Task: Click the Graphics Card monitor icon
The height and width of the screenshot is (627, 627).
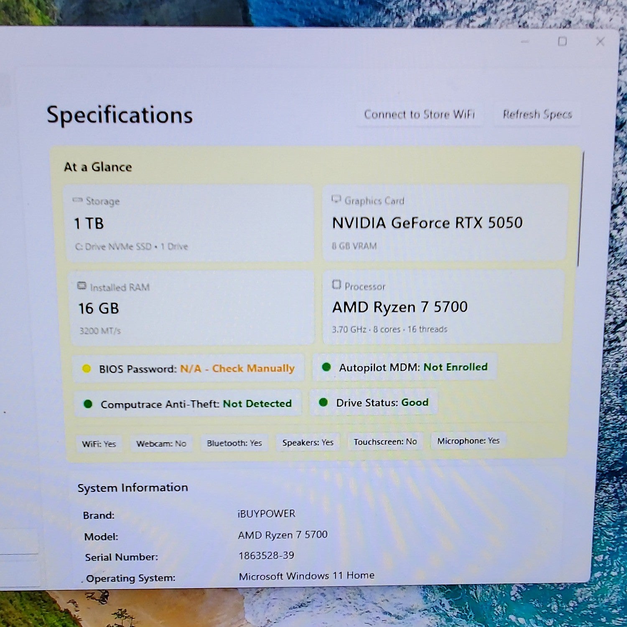Action: click(x=336, y=199)
